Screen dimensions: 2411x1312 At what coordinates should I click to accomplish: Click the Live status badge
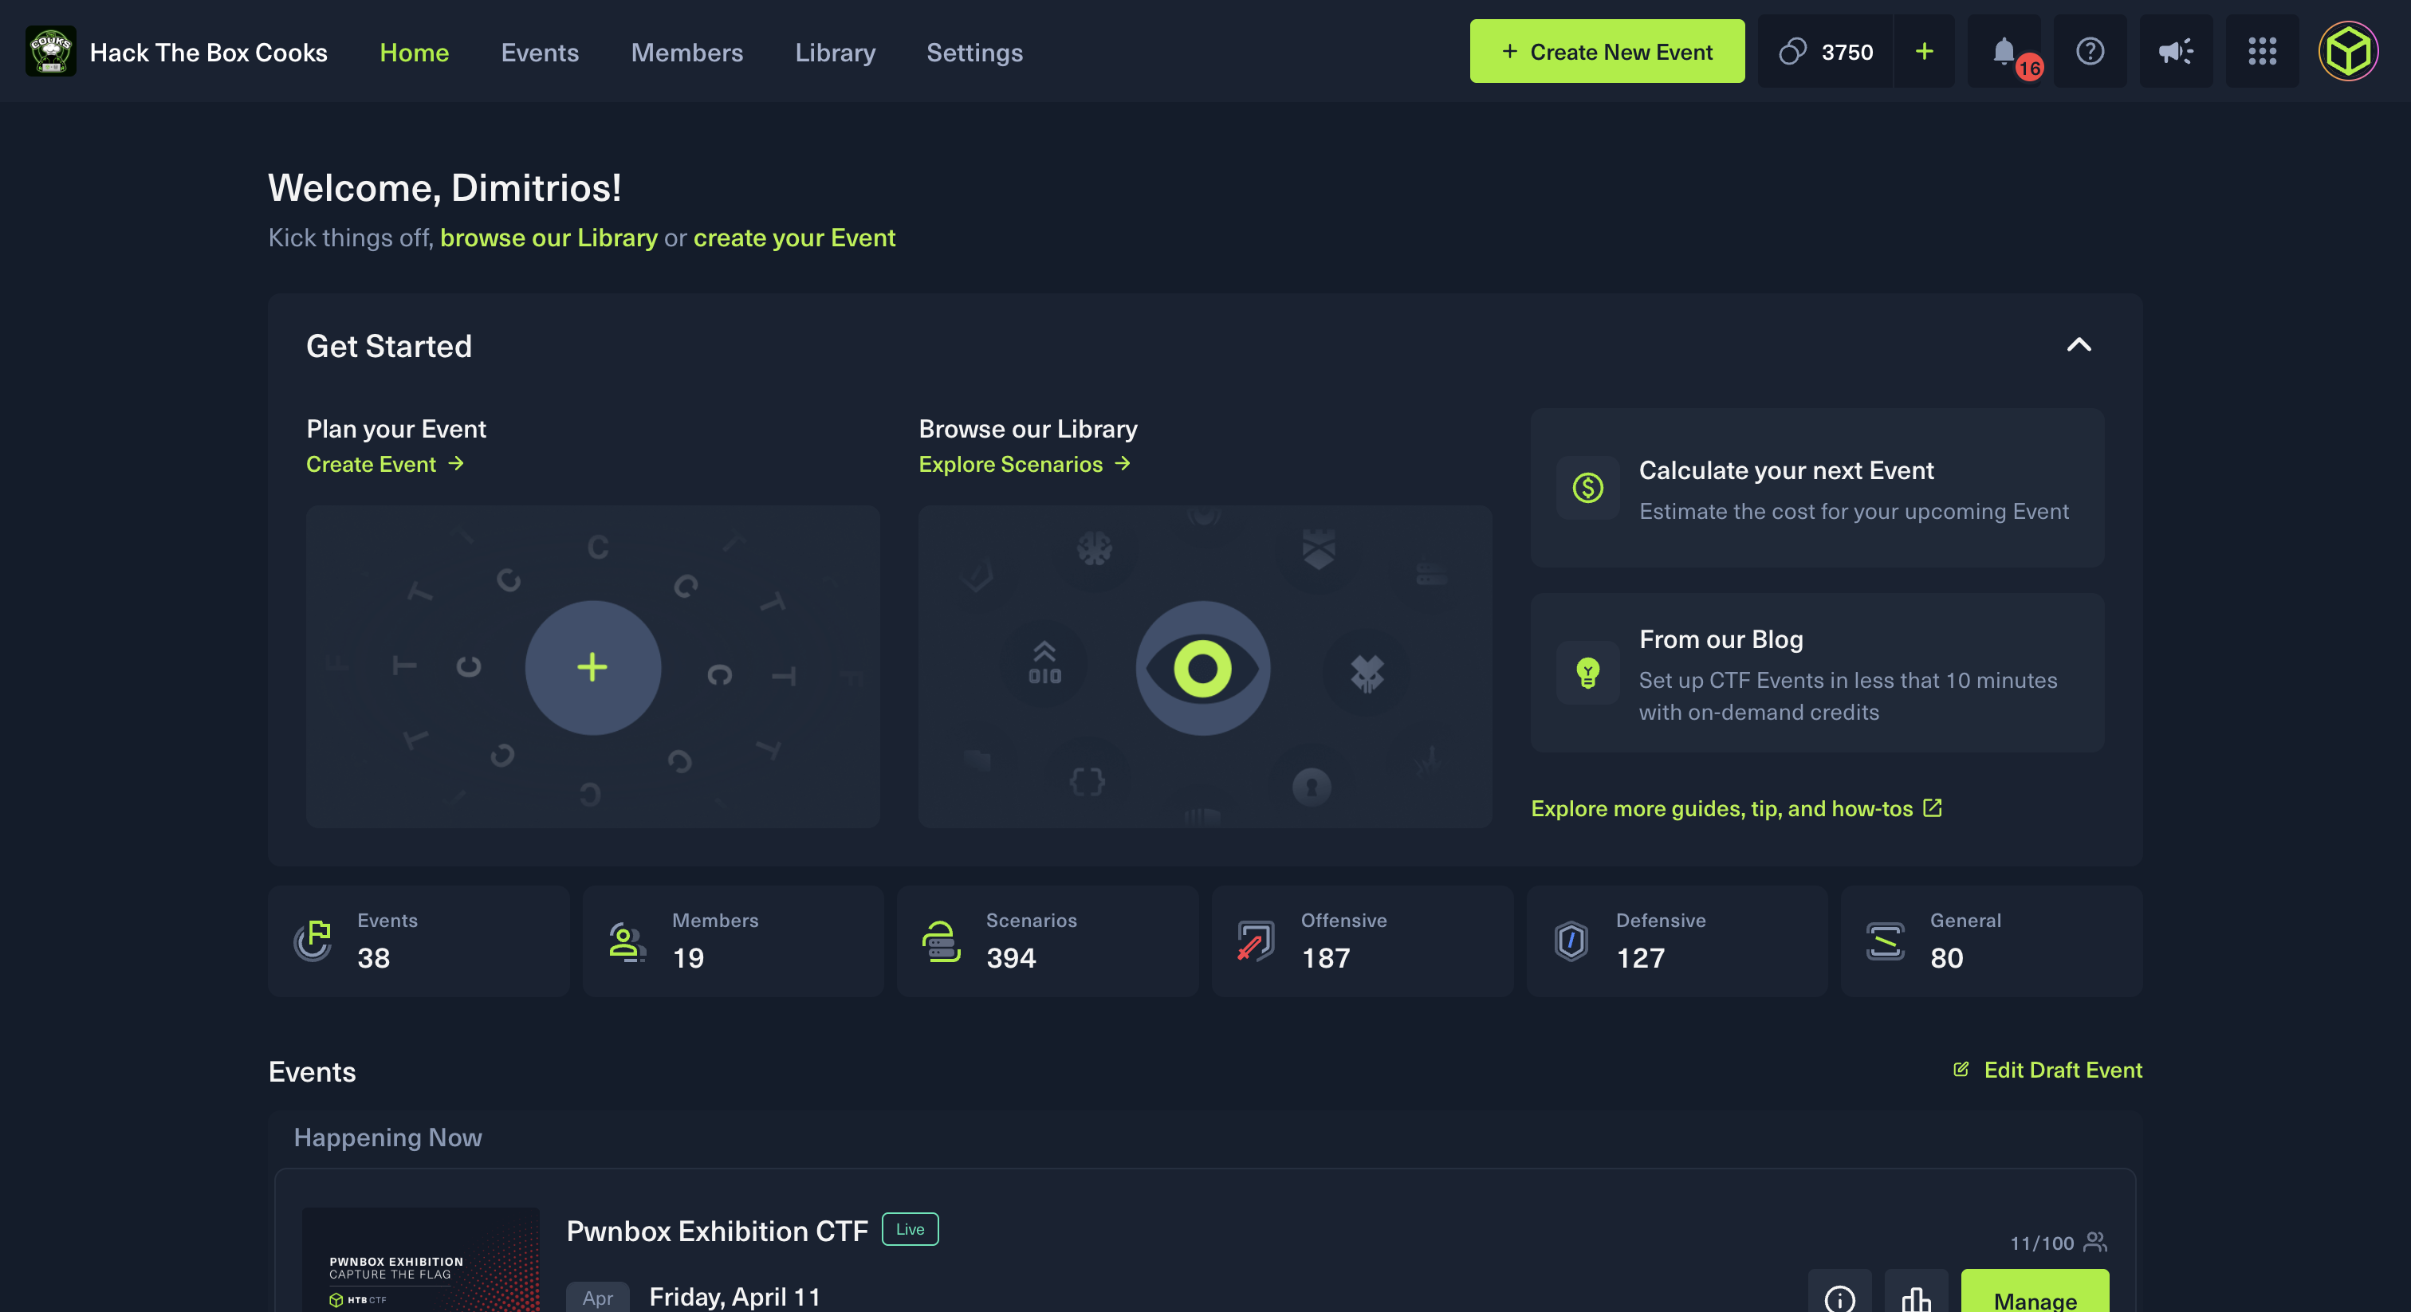910,1229
